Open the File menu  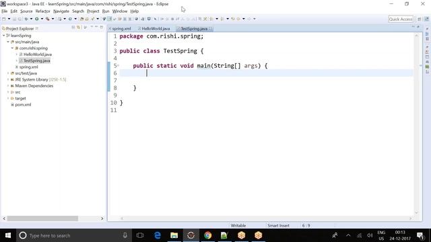pyautogui.click(x=5, y=11)
